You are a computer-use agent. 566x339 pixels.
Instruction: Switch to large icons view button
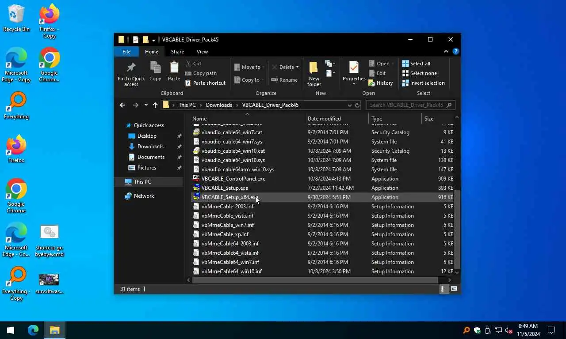(x=454, y=289)
